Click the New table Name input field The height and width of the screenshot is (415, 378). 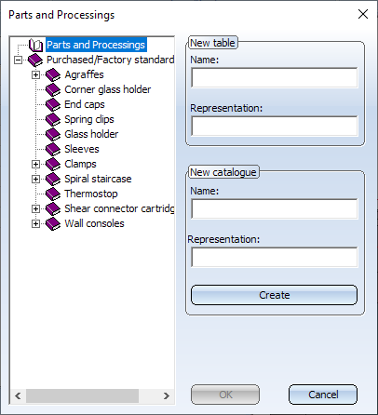pyautogui.click(x=275, y=77)
